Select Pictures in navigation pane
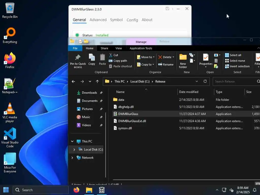The width and height of the screenshot is (260, 195). [x=87, y=109]
